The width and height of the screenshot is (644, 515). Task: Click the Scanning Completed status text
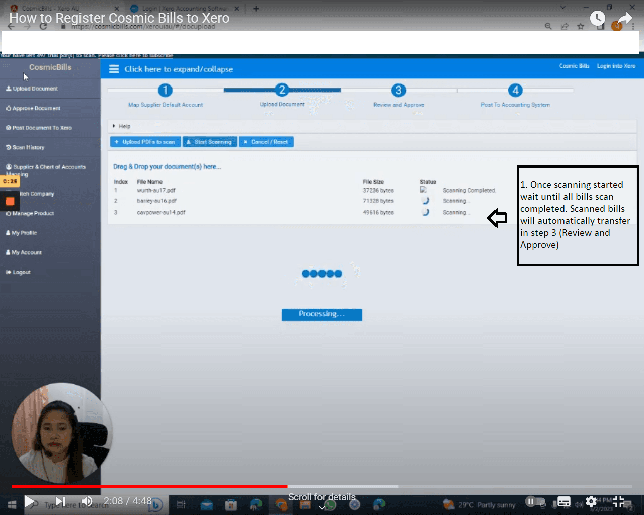pos(469,190)
